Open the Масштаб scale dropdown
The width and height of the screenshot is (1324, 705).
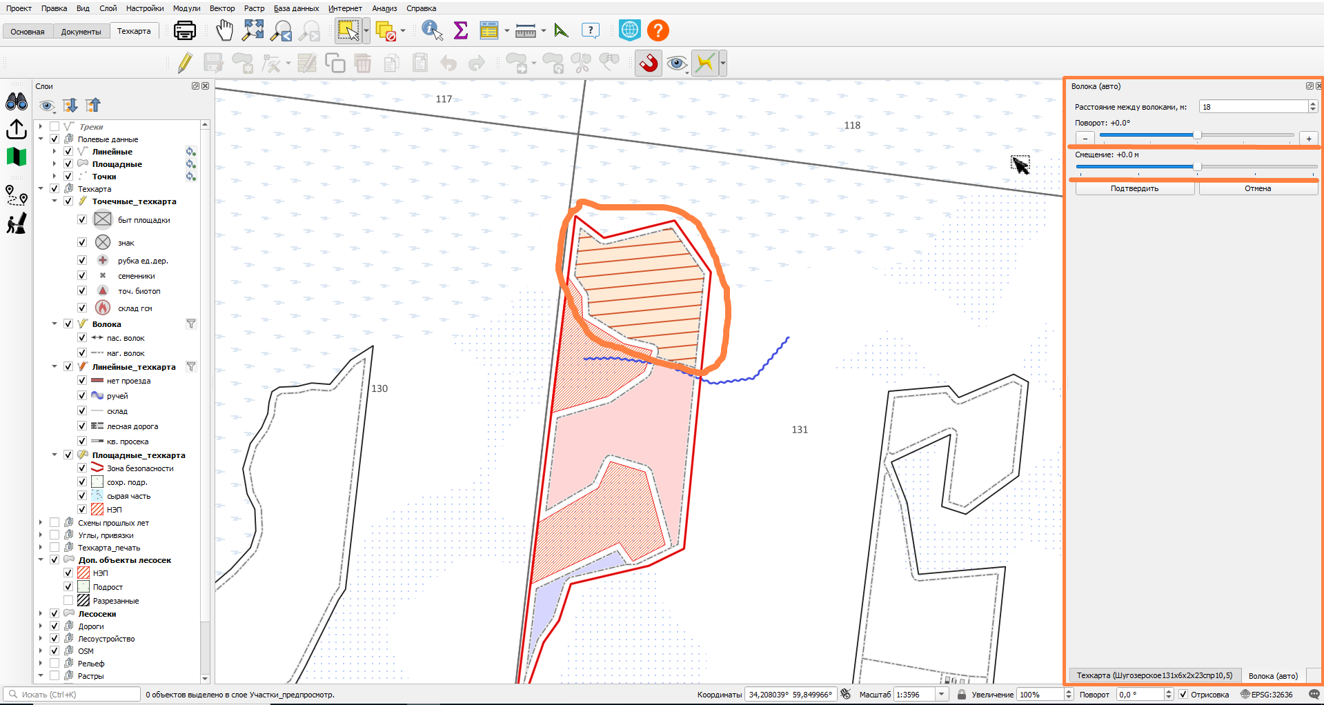942,695
